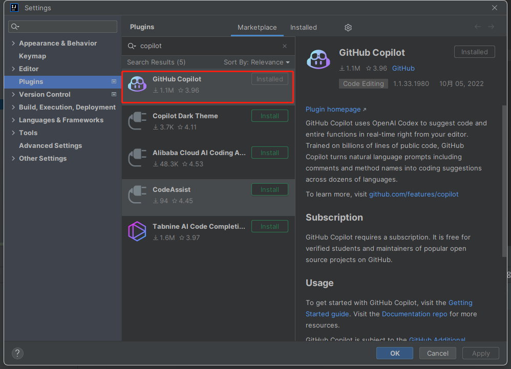The image size is (511, 369).
Task: Clear the copilot search with the X icon
Action: [x=285, y=46]
